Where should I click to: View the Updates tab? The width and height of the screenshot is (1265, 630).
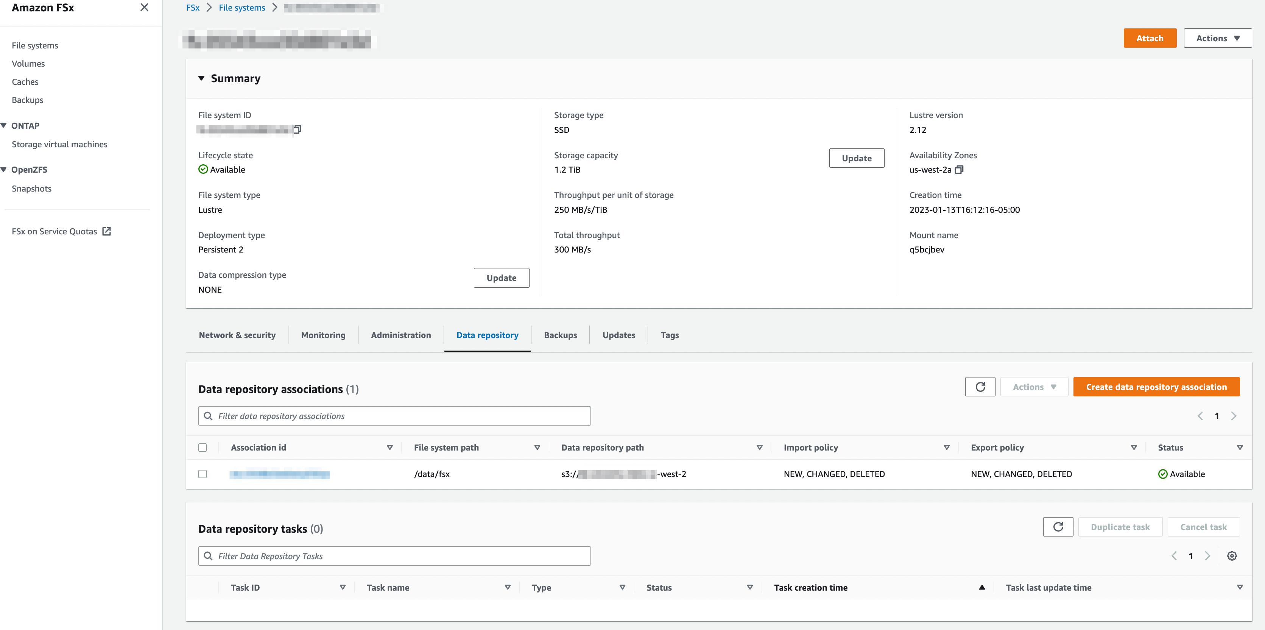click(619, 335)
